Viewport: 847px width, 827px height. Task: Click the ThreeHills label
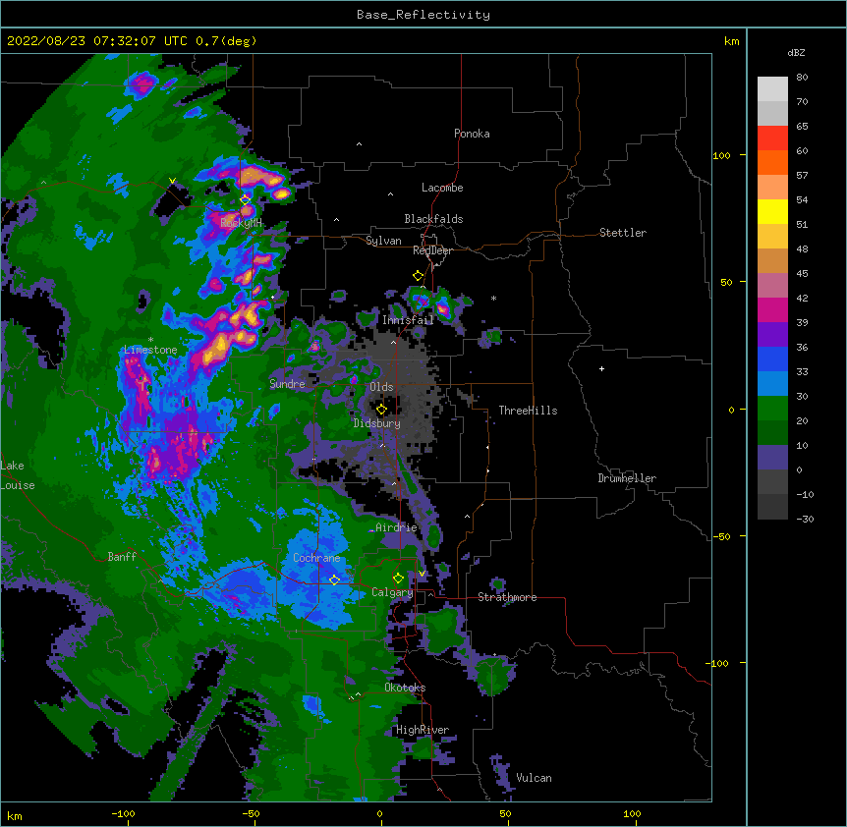click(x=528, y=411)
